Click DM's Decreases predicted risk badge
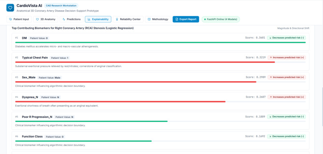The height and width of the screenshot is (154, 323). tap(287, 38)
